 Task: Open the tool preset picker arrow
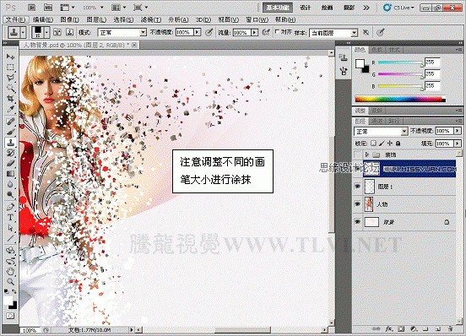pos(23,32)
